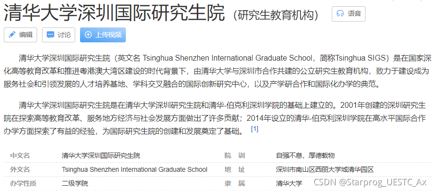This screenshot has width=434, height=192.
Task: Click the plus circle icon in 上传视频
Action: [88, 35]
